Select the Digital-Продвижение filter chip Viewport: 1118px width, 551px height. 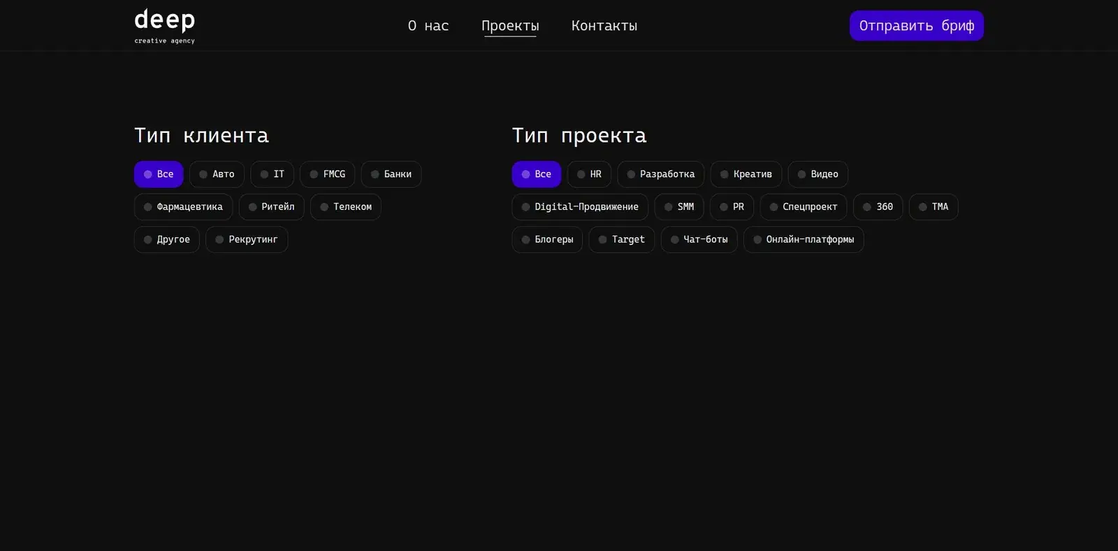(x=580, y=207)
